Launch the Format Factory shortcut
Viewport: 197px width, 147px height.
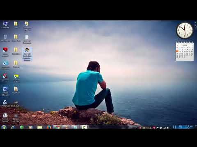(5, 117)
